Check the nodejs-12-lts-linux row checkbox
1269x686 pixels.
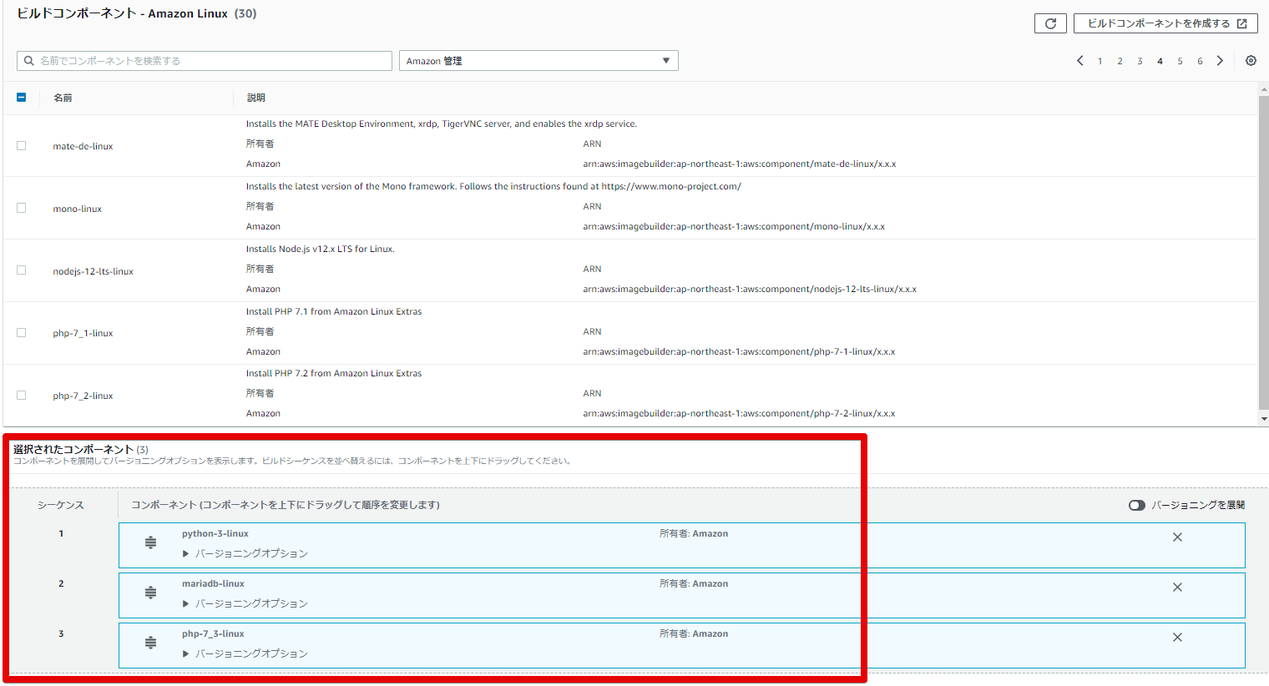click(x=21, y=270)
